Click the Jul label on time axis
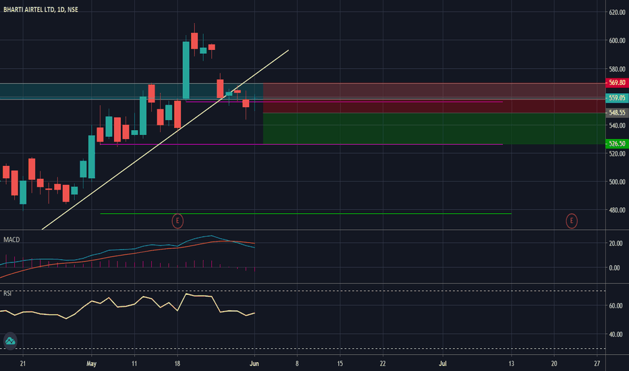 coord(443,364)
